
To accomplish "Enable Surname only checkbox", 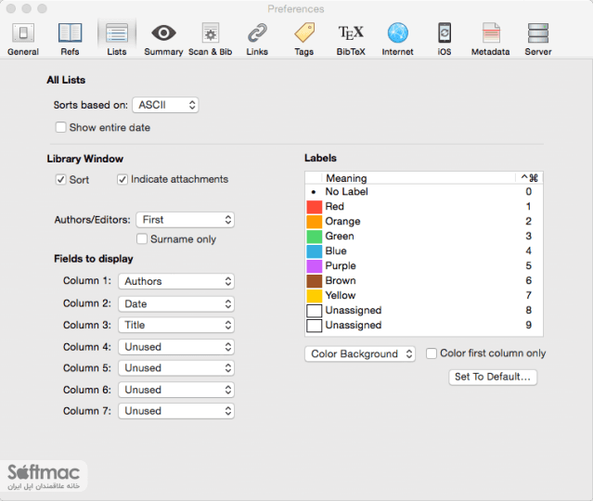I will pyautogui.click(x=142, y=239).
